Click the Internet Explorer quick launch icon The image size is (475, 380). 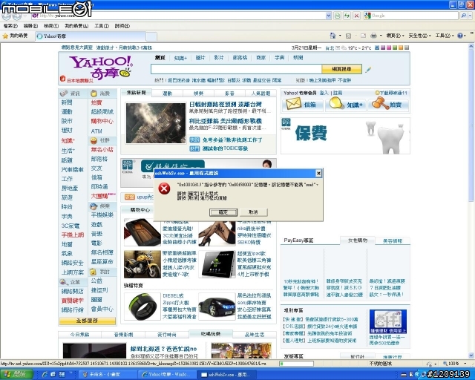coord(45,375)
